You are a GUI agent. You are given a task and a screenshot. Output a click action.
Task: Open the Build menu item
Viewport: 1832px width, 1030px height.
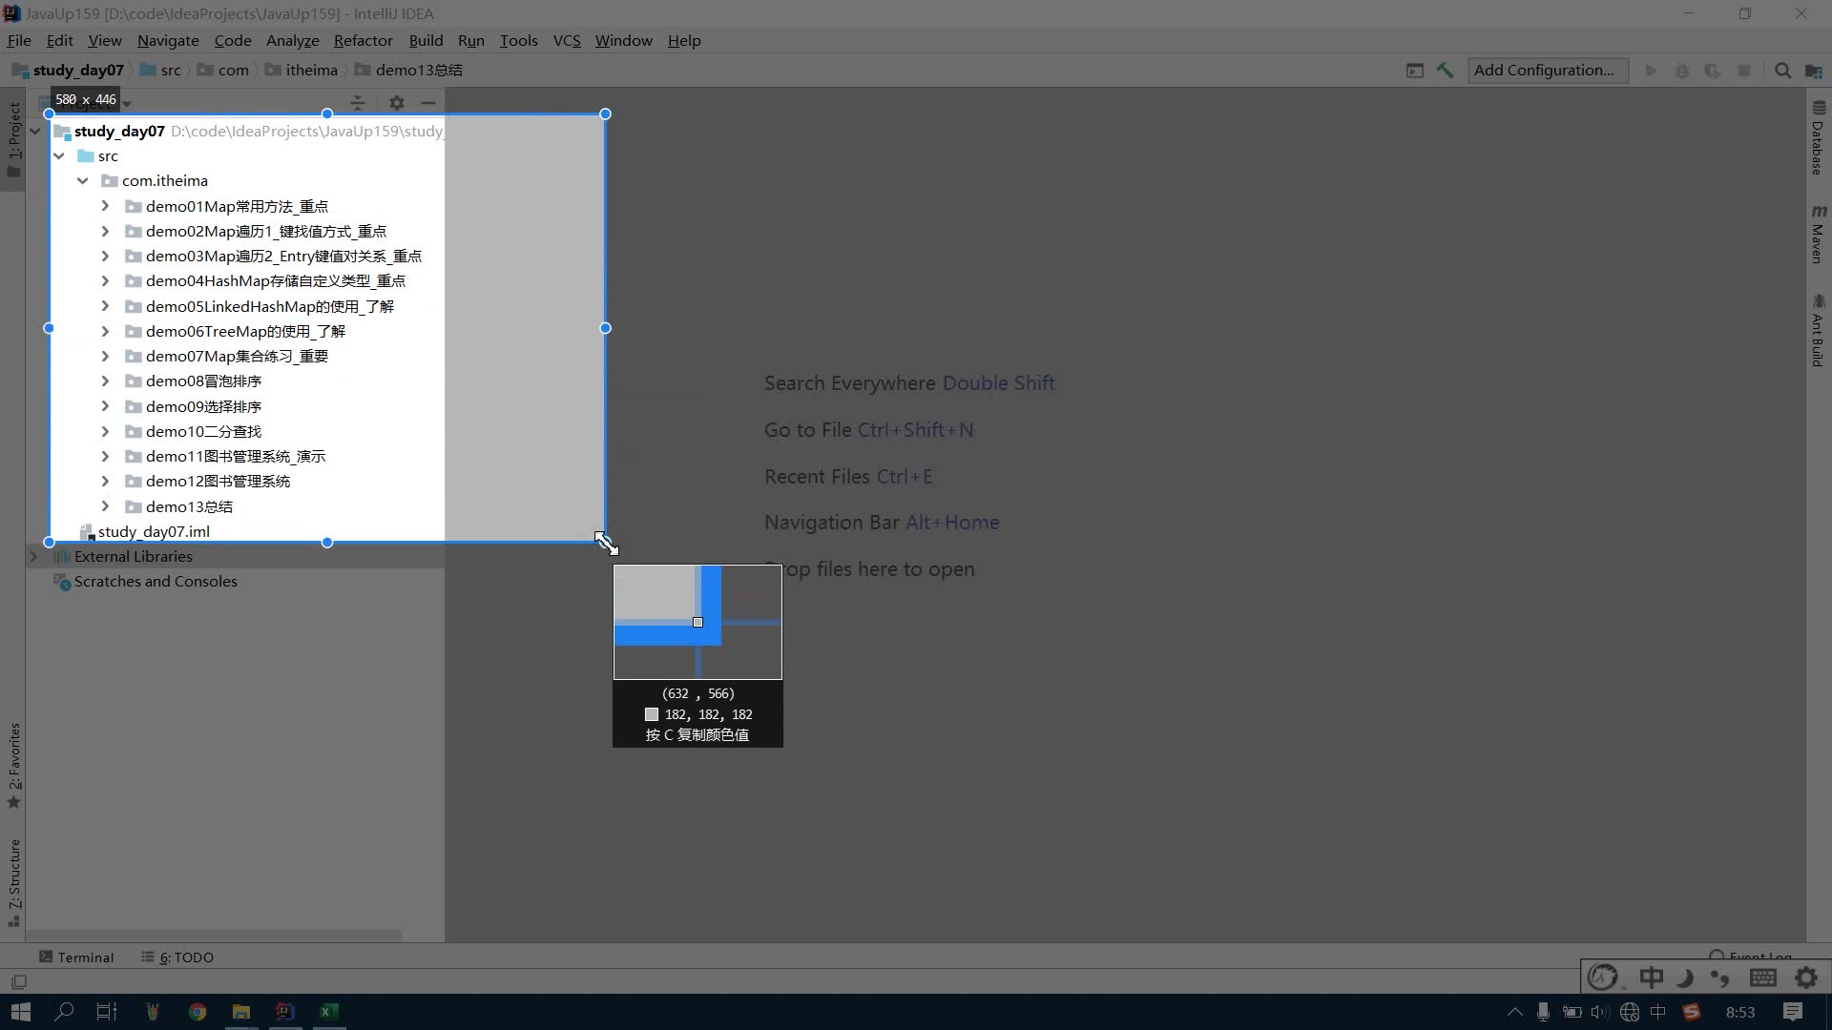(426, 40)
